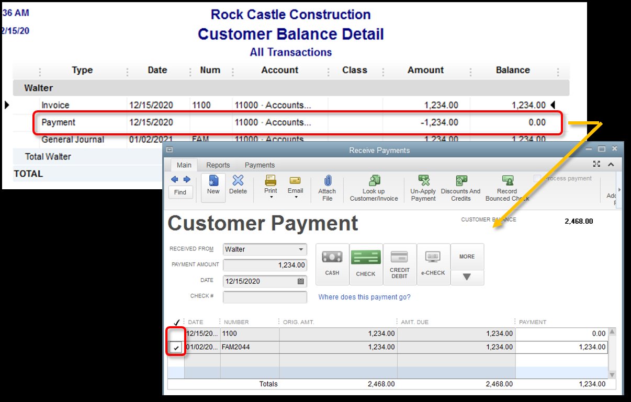Click the Find button
The image size is (631, 402).
[x=180, y=192]
